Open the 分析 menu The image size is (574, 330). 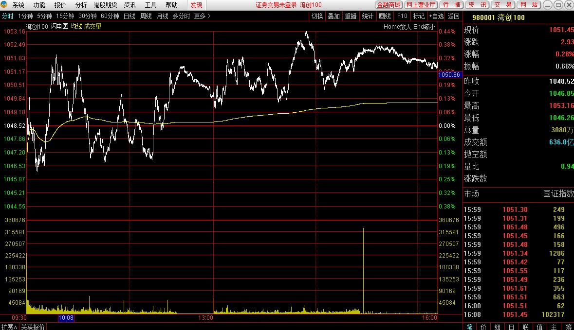click(81, 5)
